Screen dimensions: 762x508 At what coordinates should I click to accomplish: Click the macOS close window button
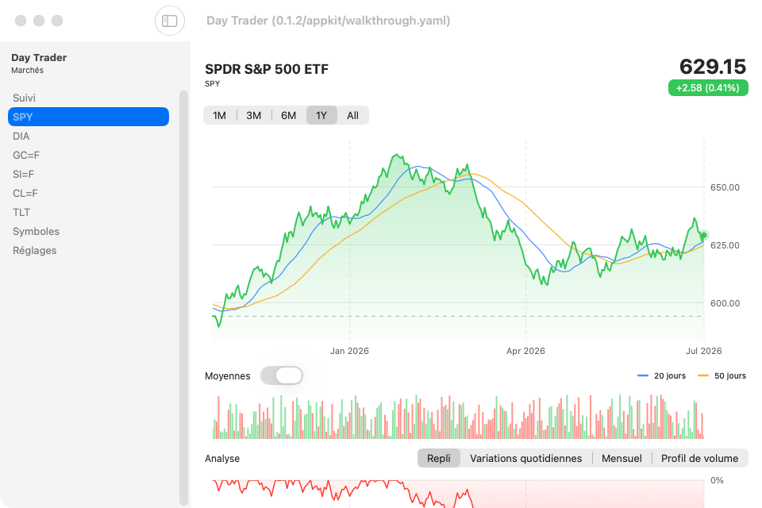(21, 21)
